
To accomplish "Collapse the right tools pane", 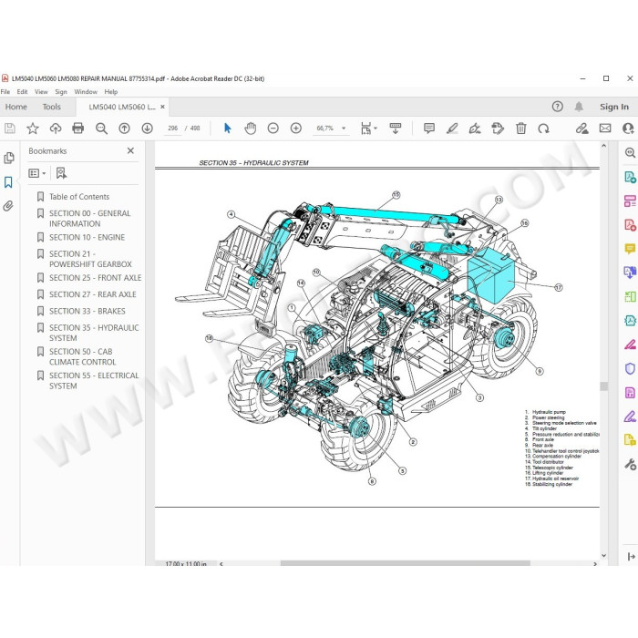I will click(631, 557).
